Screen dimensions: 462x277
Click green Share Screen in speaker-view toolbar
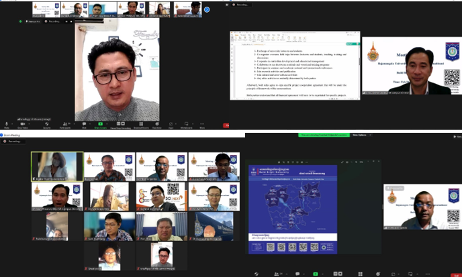(x=101, y=125)
